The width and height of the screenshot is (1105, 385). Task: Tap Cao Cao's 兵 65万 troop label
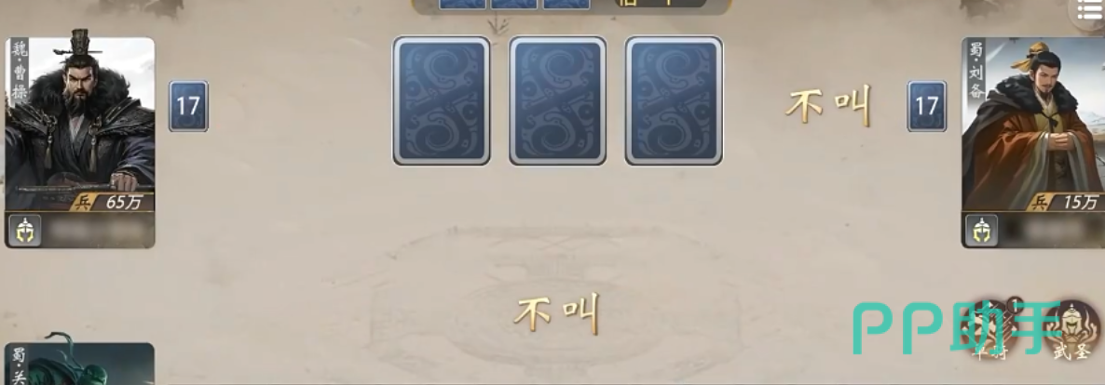pos(113,203)
